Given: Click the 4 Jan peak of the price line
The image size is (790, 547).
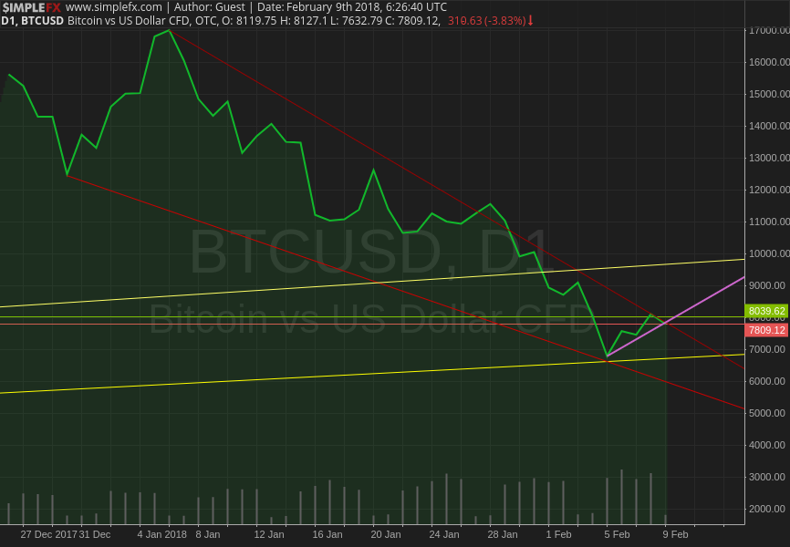Looking at the screenshot, I should coord(170,30).
